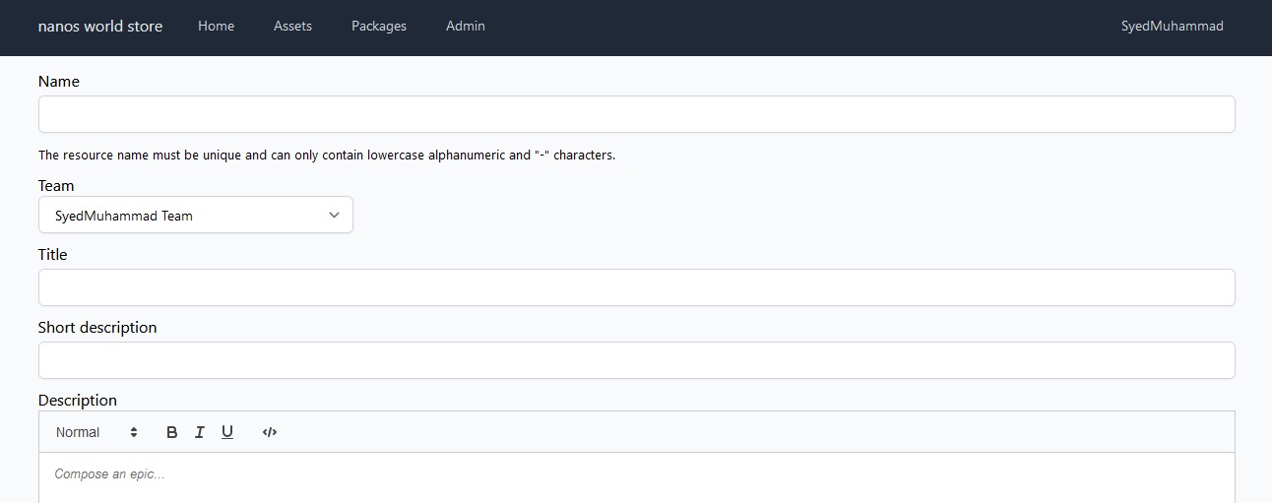Viewport: 1272px width, 503px height.
Task: Toggle bold formatting in the description editor
Action: [171, 432]
